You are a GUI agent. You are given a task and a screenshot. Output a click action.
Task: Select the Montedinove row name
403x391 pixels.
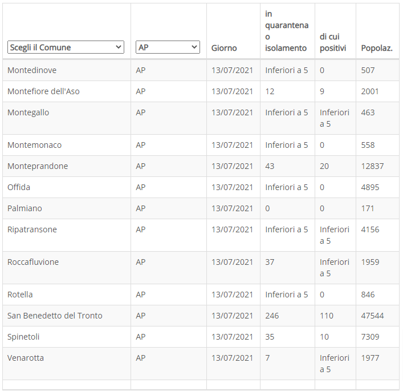pyautogui.click(x=32, y=70)
